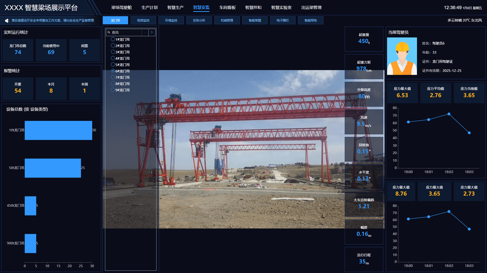The width and height of the screenshot is (487, 273).
Task: Click the 18:02 peak point on upper chart
Action: [x=449, y=114]
